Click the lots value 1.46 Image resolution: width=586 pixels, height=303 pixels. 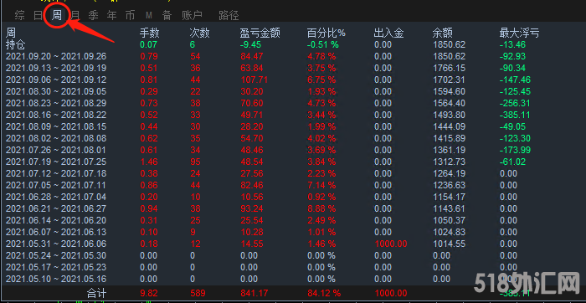(149, 162)
